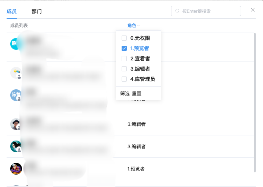Check the 3.编辑者 checkbox
Image resolution: width=263 pixels, height=187 pixels.
124,69
